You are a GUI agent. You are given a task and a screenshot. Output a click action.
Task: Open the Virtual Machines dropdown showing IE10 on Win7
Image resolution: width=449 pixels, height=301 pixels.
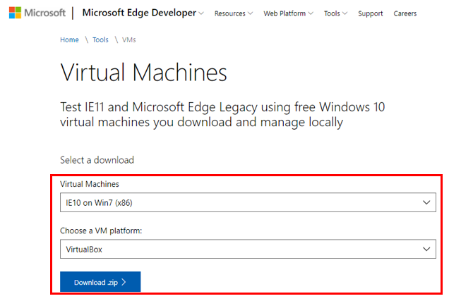248,202
